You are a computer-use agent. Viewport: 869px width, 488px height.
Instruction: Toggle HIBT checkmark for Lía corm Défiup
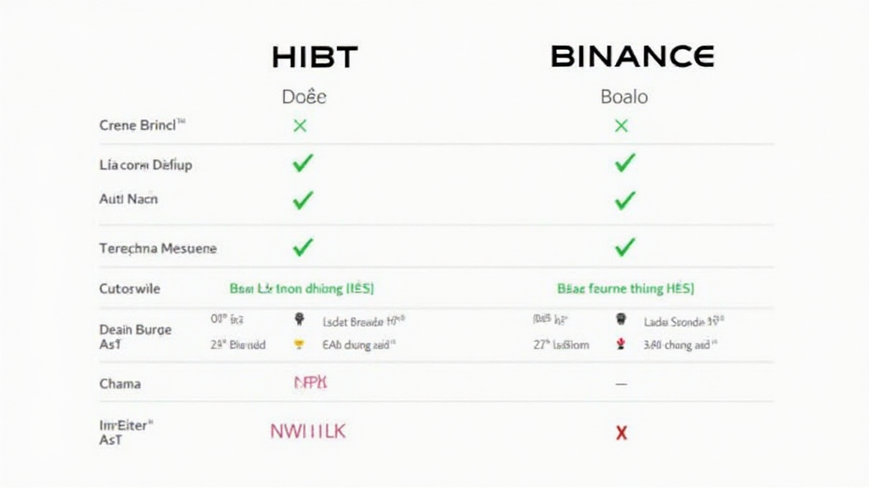[x=302, y=164]
